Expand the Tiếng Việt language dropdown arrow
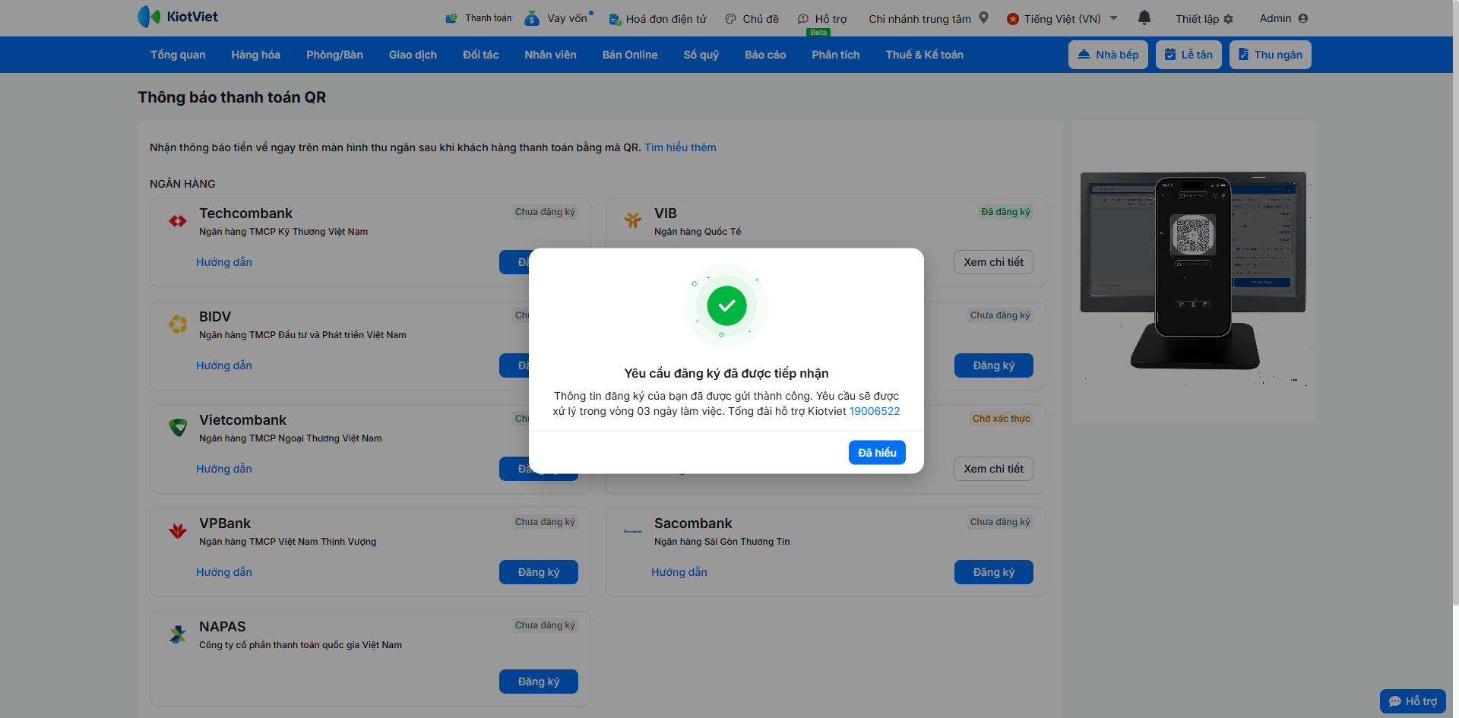The width and height of the screenshot is (1459, 718). tap(1114, 18)
